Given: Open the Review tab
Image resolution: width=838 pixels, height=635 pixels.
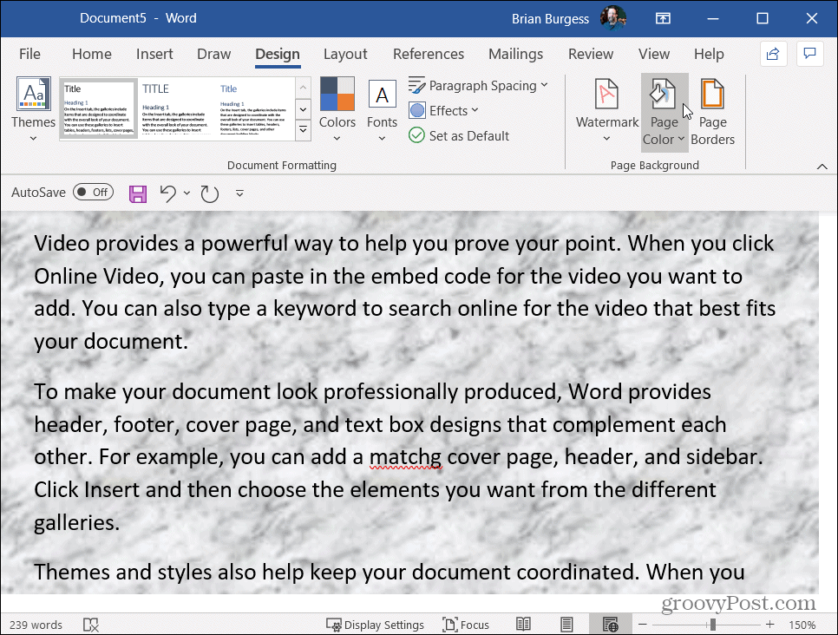Looking at the screenshot, I should [591, 54].
